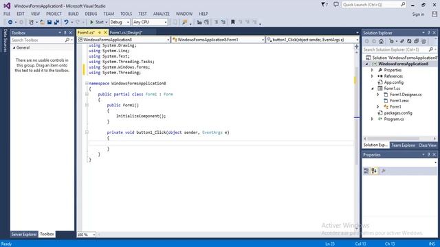Select packages.config in Solution Explorer
Screen dimensions: 440x247
(397, 113)
